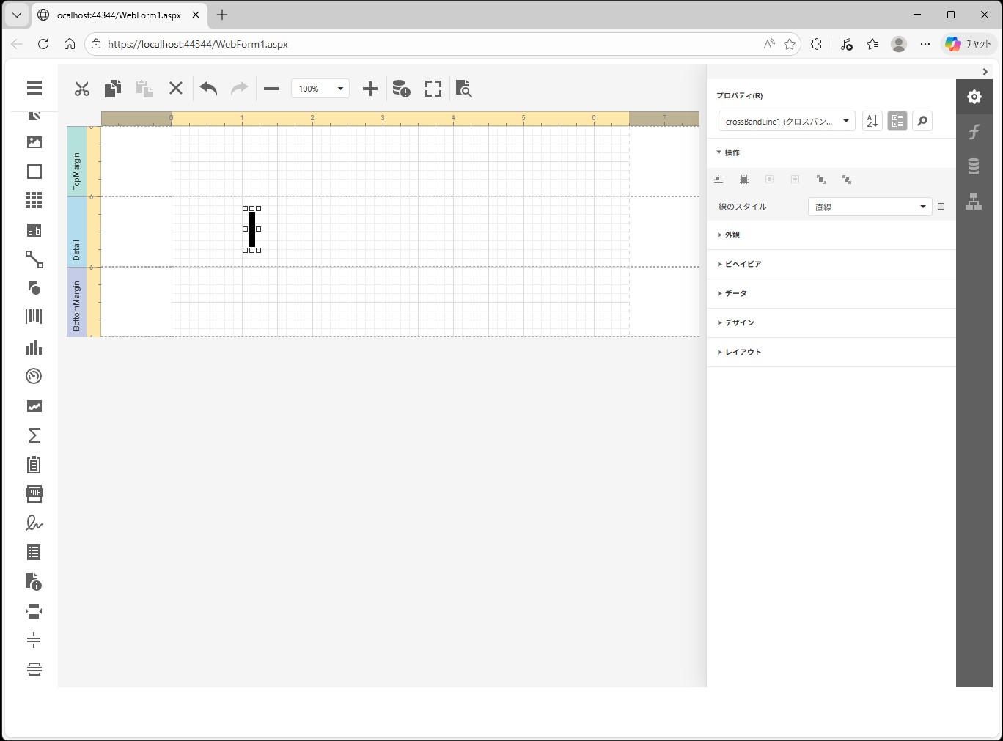Select the Picture Box control in the toolbox

click(x=34, y=142)
